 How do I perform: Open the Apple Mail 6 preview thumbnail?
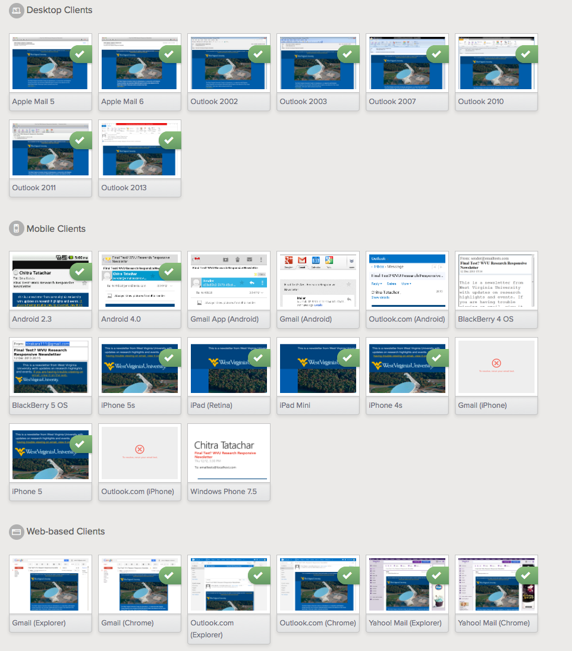pos(140,62)
